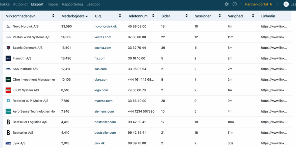
Task: Click the Scania Danmark logo icon
Action: coord(8,48)
